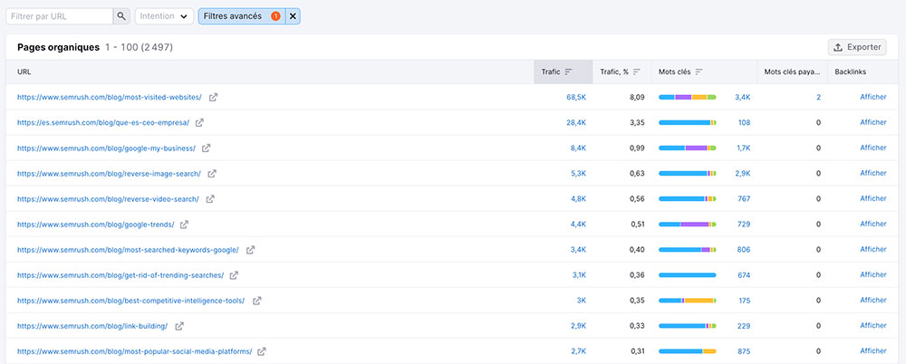
Task: Open the get-rid-of-trending-searches blog URL
Action: [120, 275]
